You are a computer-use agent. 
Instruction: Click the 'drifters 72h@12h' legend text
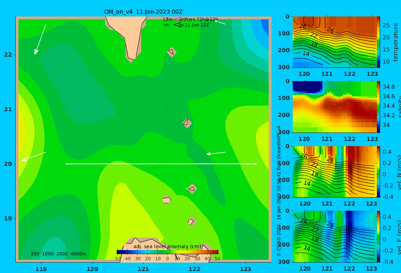[x=198, y=19]
